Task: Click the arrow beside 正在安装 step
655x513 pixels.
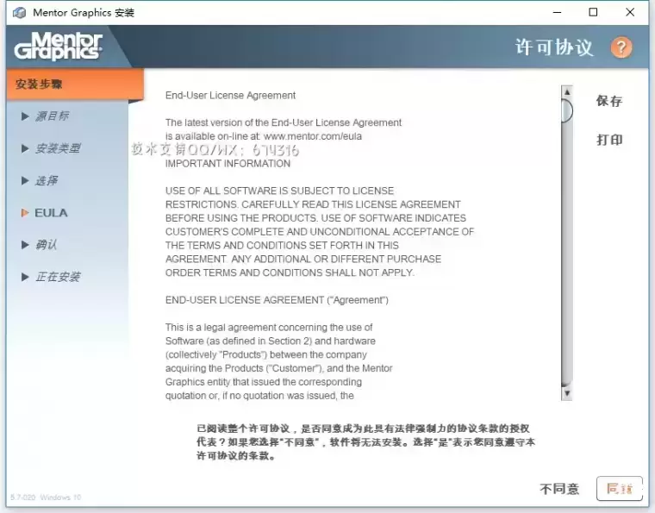Action: pyautogui.click(x=25, y=277)
